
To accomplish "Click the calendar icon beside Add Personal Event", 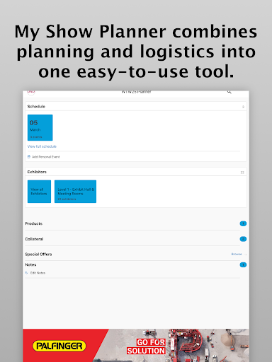I will [x=29, y=157].
